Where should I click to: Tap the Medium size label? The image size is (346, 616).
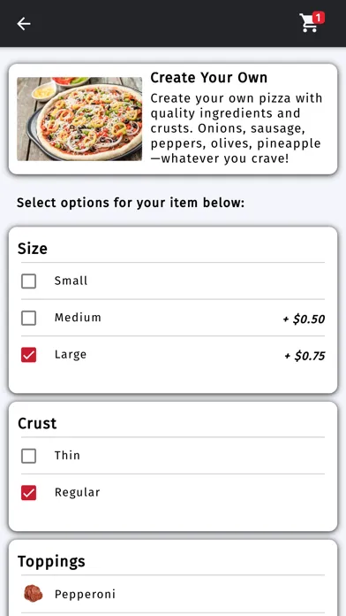point(78,318)
